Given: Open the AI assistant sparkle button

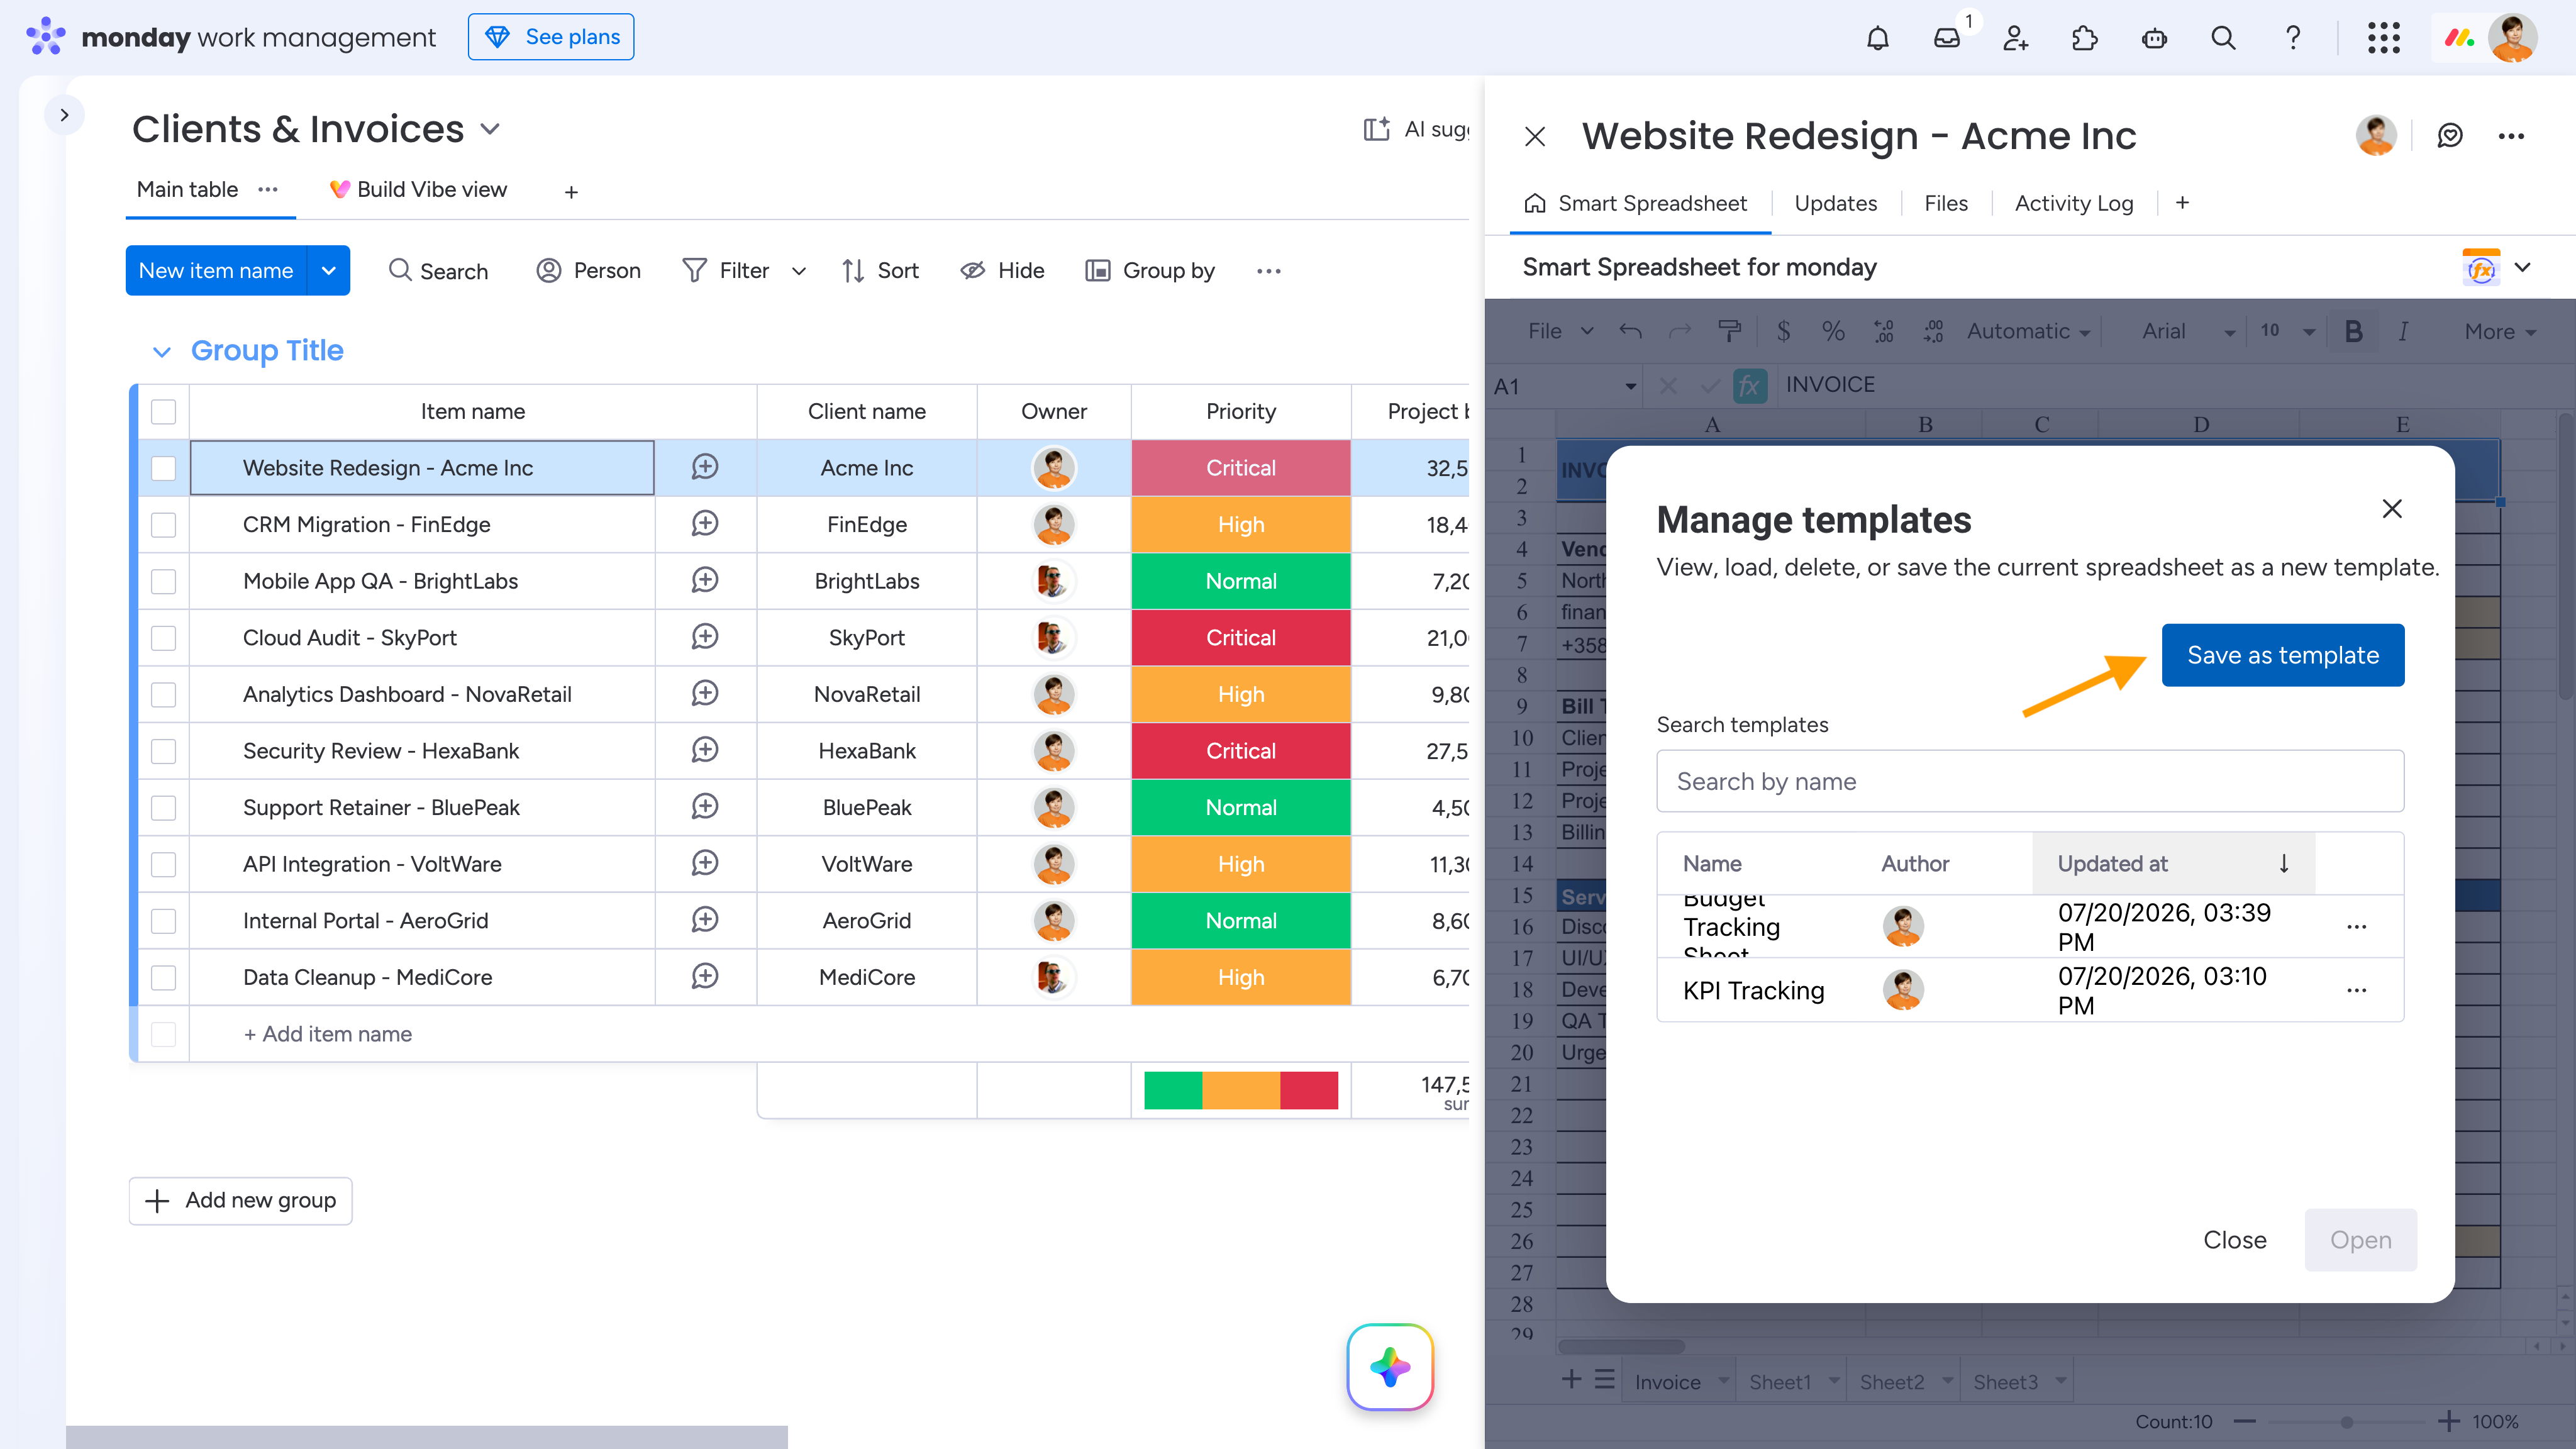Looking at the screenshot, I should coord(1390,1367).
